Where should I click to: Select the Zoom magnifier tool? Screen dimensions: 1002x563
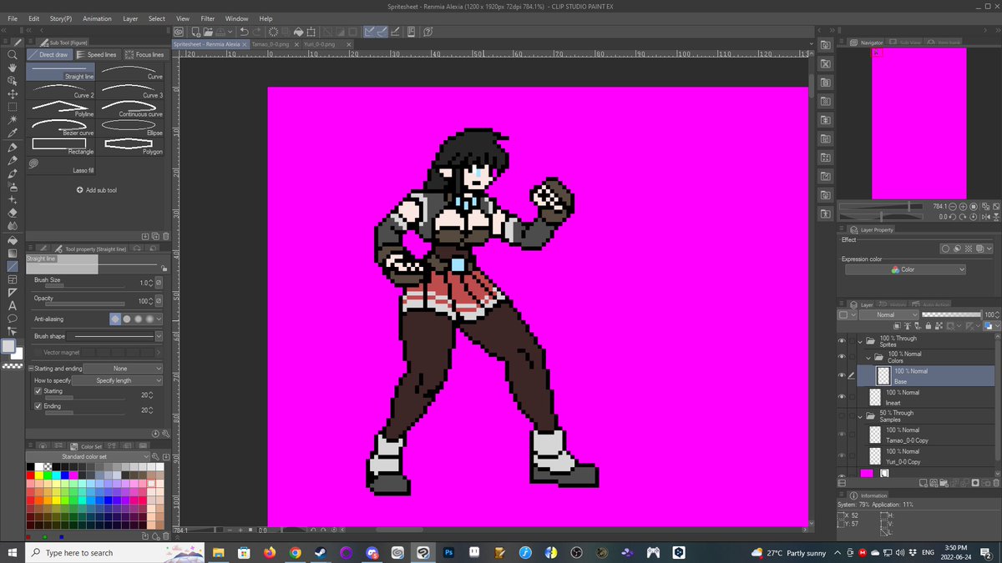click(x=13, y=54)
